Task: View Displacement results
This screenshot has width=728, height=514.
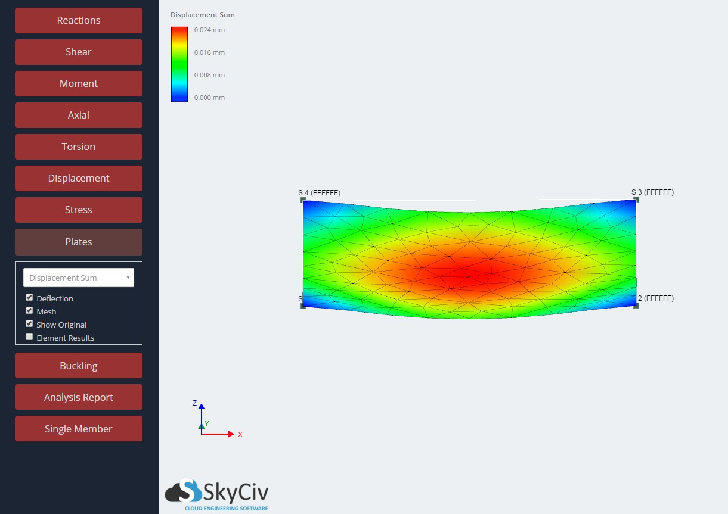Action: coord(79,178)
